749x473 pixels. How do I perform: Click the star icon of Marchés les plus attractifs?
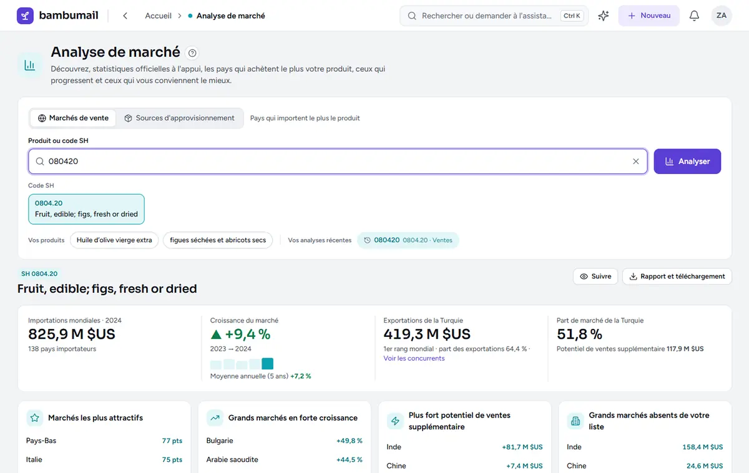(x=35, y=418)
